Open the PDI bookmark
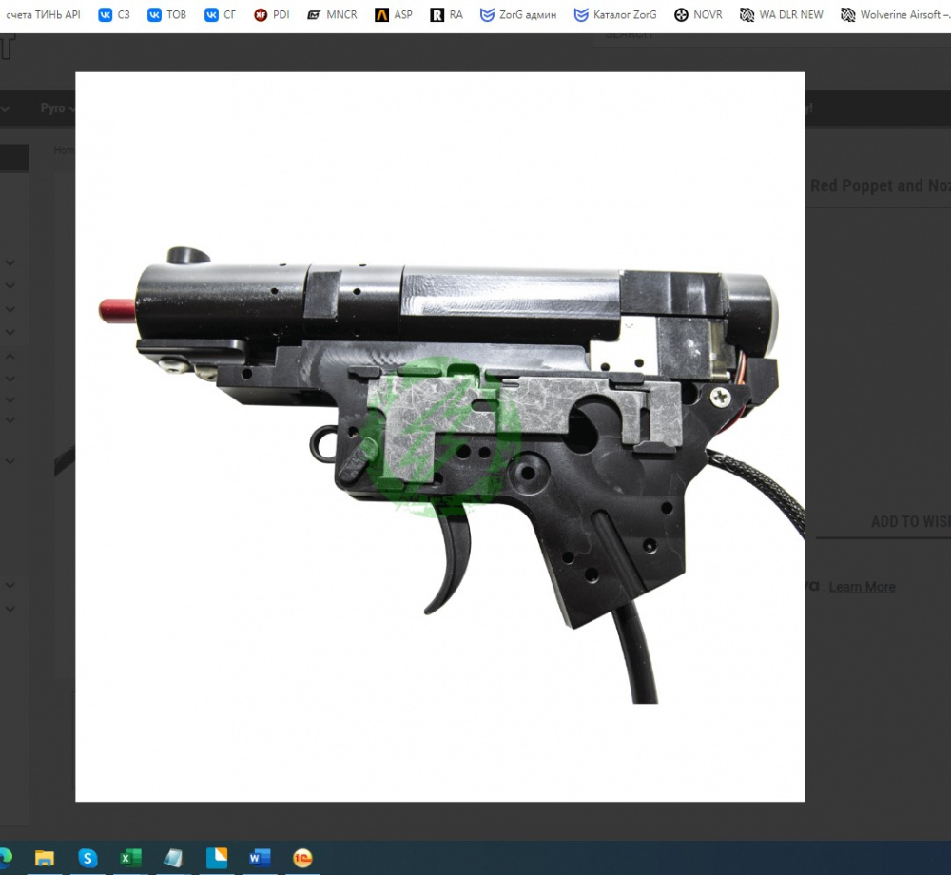Viewport: 951px width, 875px height. pos(271,14)
